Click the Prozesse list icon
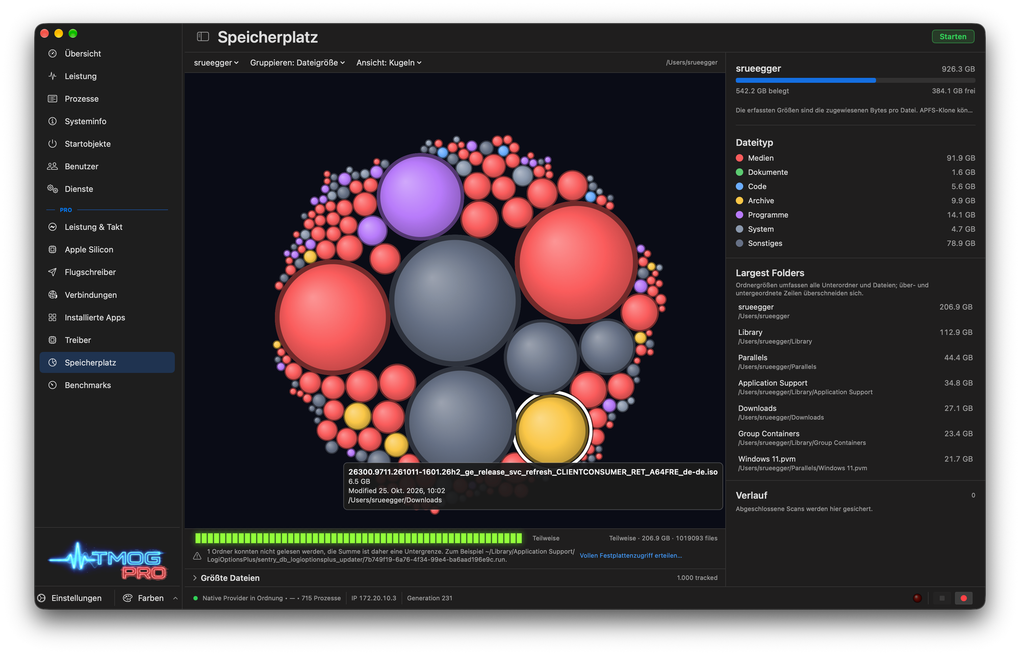 pyautogui.click(x=53, y=98)
